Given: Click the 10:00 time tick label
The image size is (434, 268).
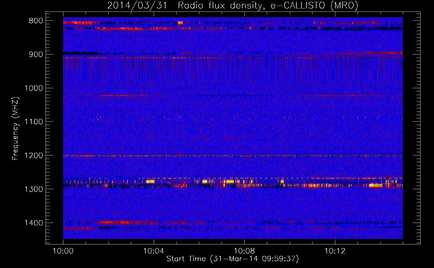Looking at the screenshot, I should pos(63,251).
